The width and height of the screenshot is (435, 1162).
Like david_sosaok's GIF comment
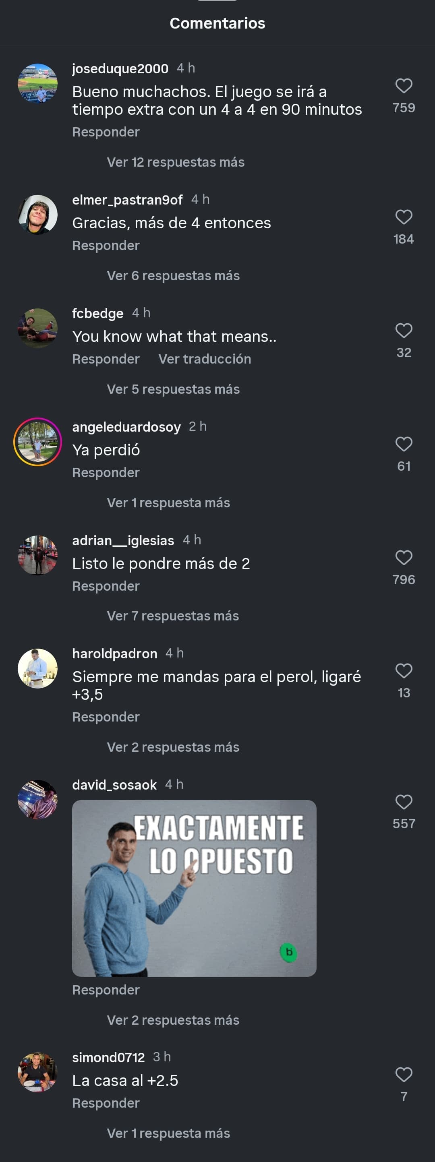(x=404, y=802)
